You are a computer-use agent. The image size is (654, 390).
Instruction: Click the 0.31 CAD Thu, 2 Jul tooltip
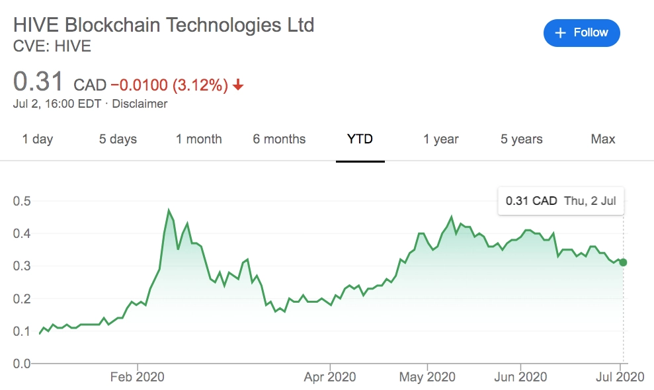(561, 201)
